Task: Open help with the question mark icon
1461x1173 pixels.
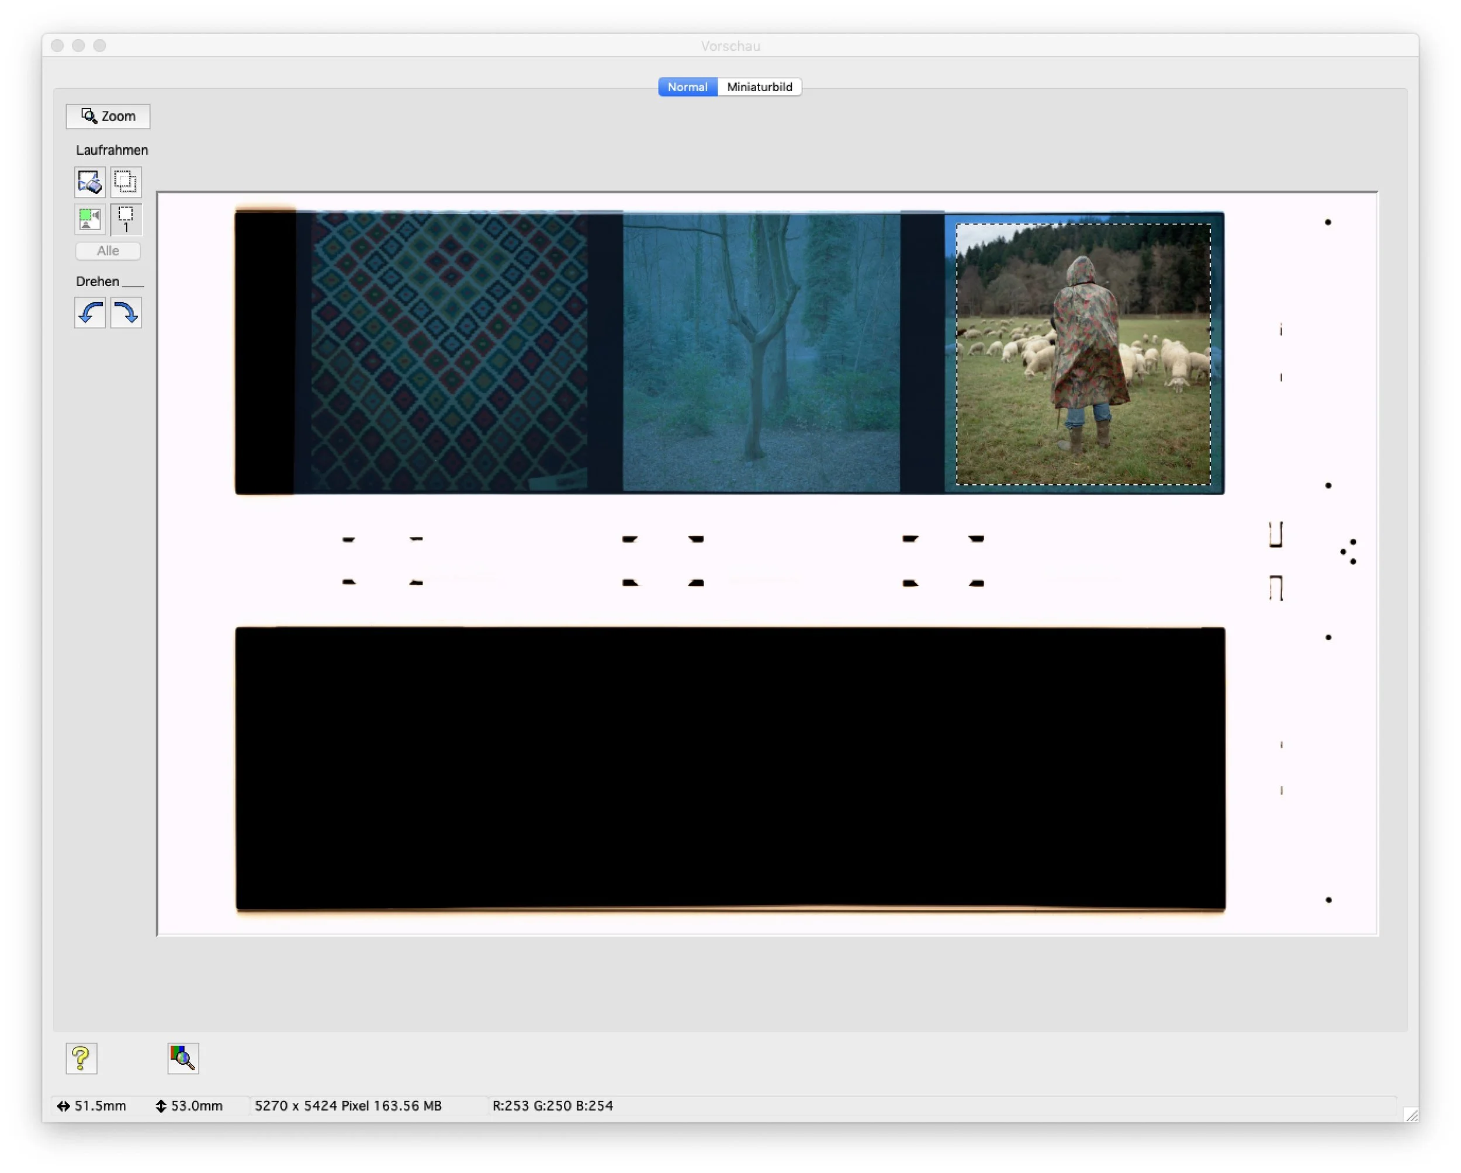Action: [81, 1058]
